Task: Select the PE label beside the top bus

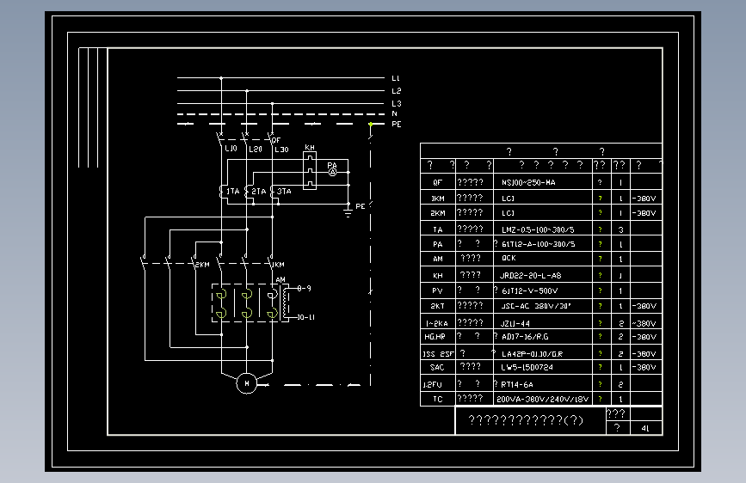Action: point(397,124)
